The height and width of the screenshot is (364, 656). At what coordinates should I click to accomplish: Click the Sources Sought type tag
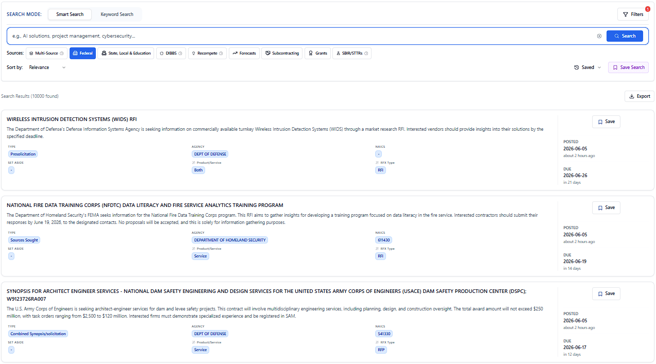(24, 240)
